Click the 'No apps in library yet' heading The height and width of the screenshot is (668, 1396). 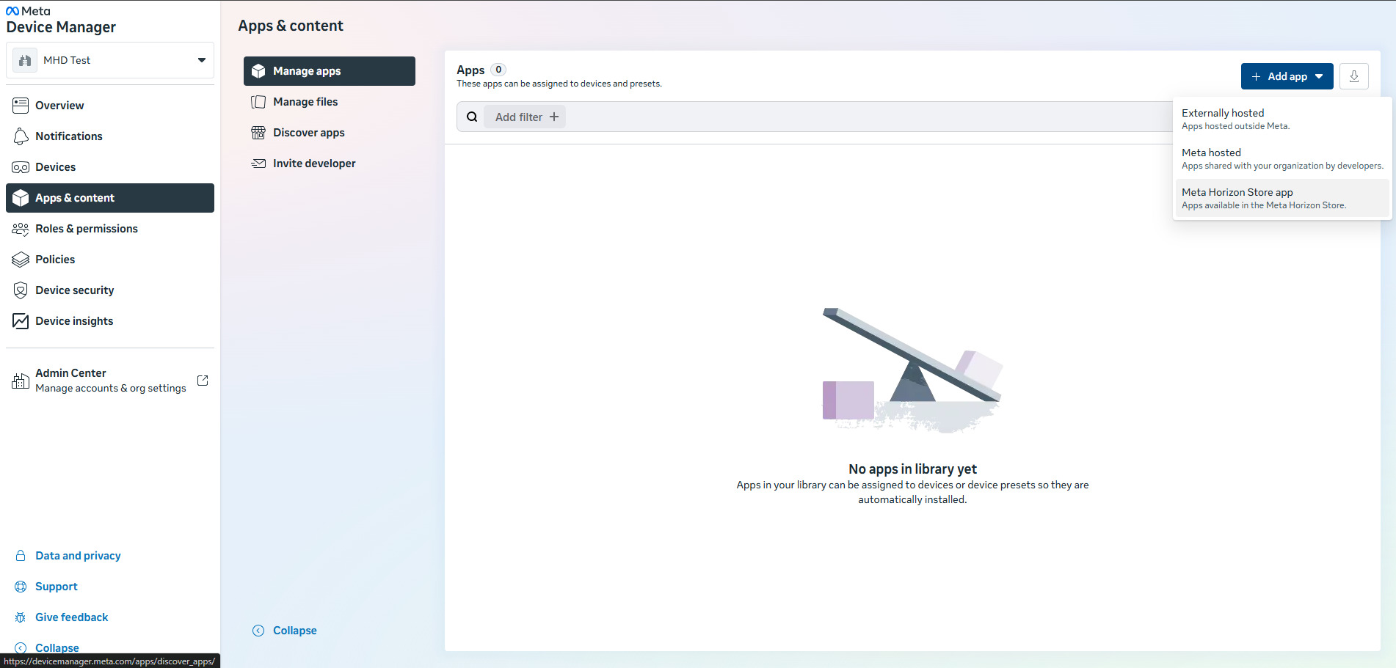pos(912,469)
